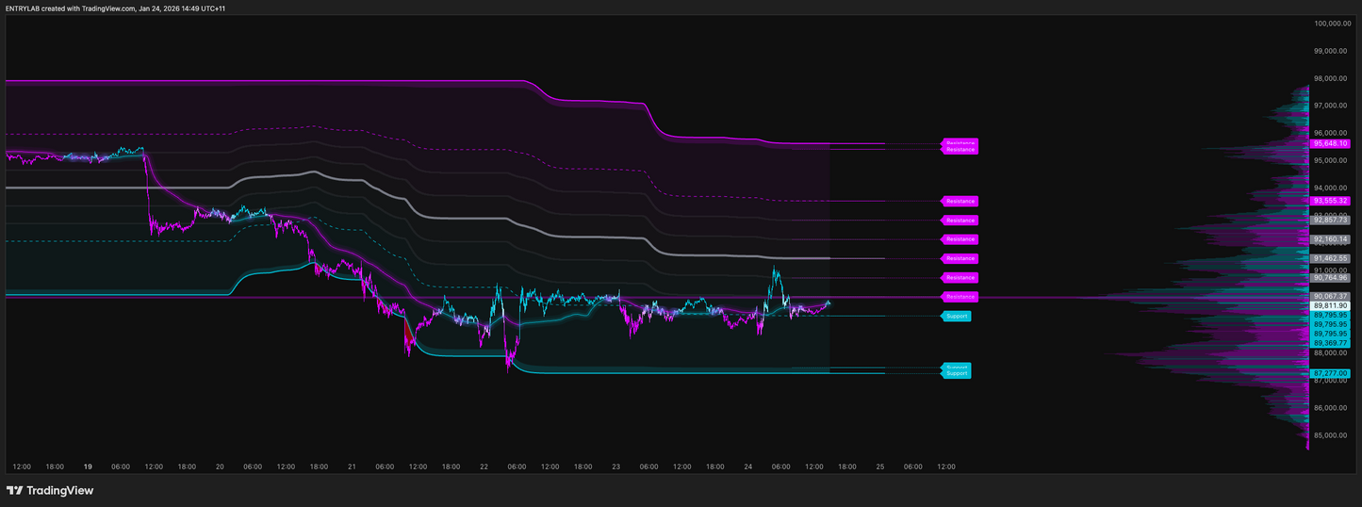Select the cyan 89,369.77 price label
Image resolution: width=1362 pixels, height=507 pixels.
(x=1330, y=343)
